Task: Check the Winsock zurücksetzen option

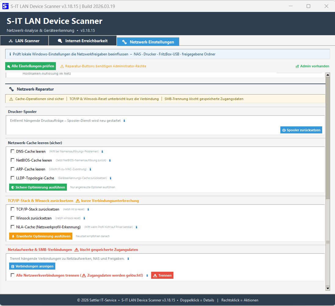Action: point(13,218)
